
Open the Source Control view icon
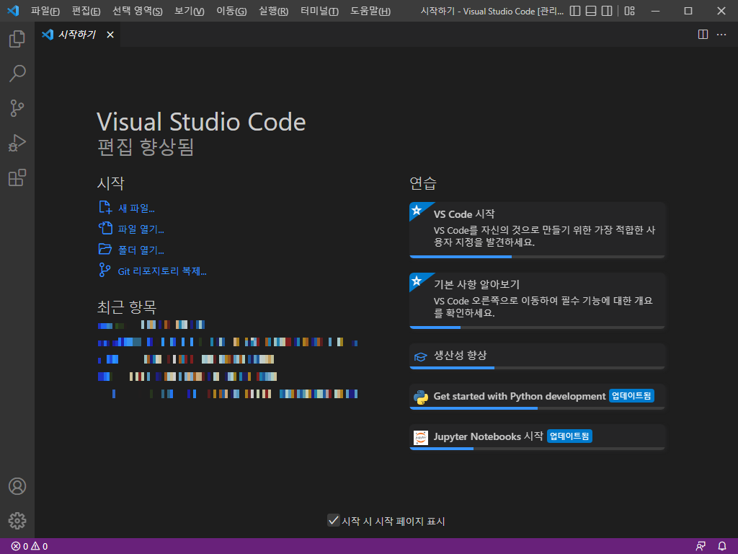tap(17, 108)
